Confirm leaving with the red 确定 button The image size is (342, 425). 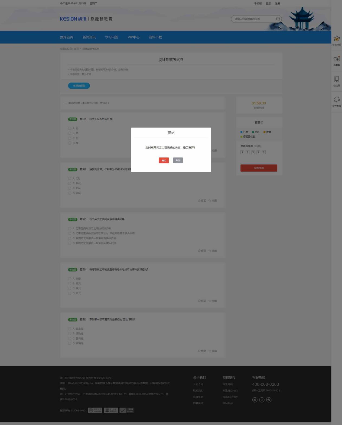(164, 160)
